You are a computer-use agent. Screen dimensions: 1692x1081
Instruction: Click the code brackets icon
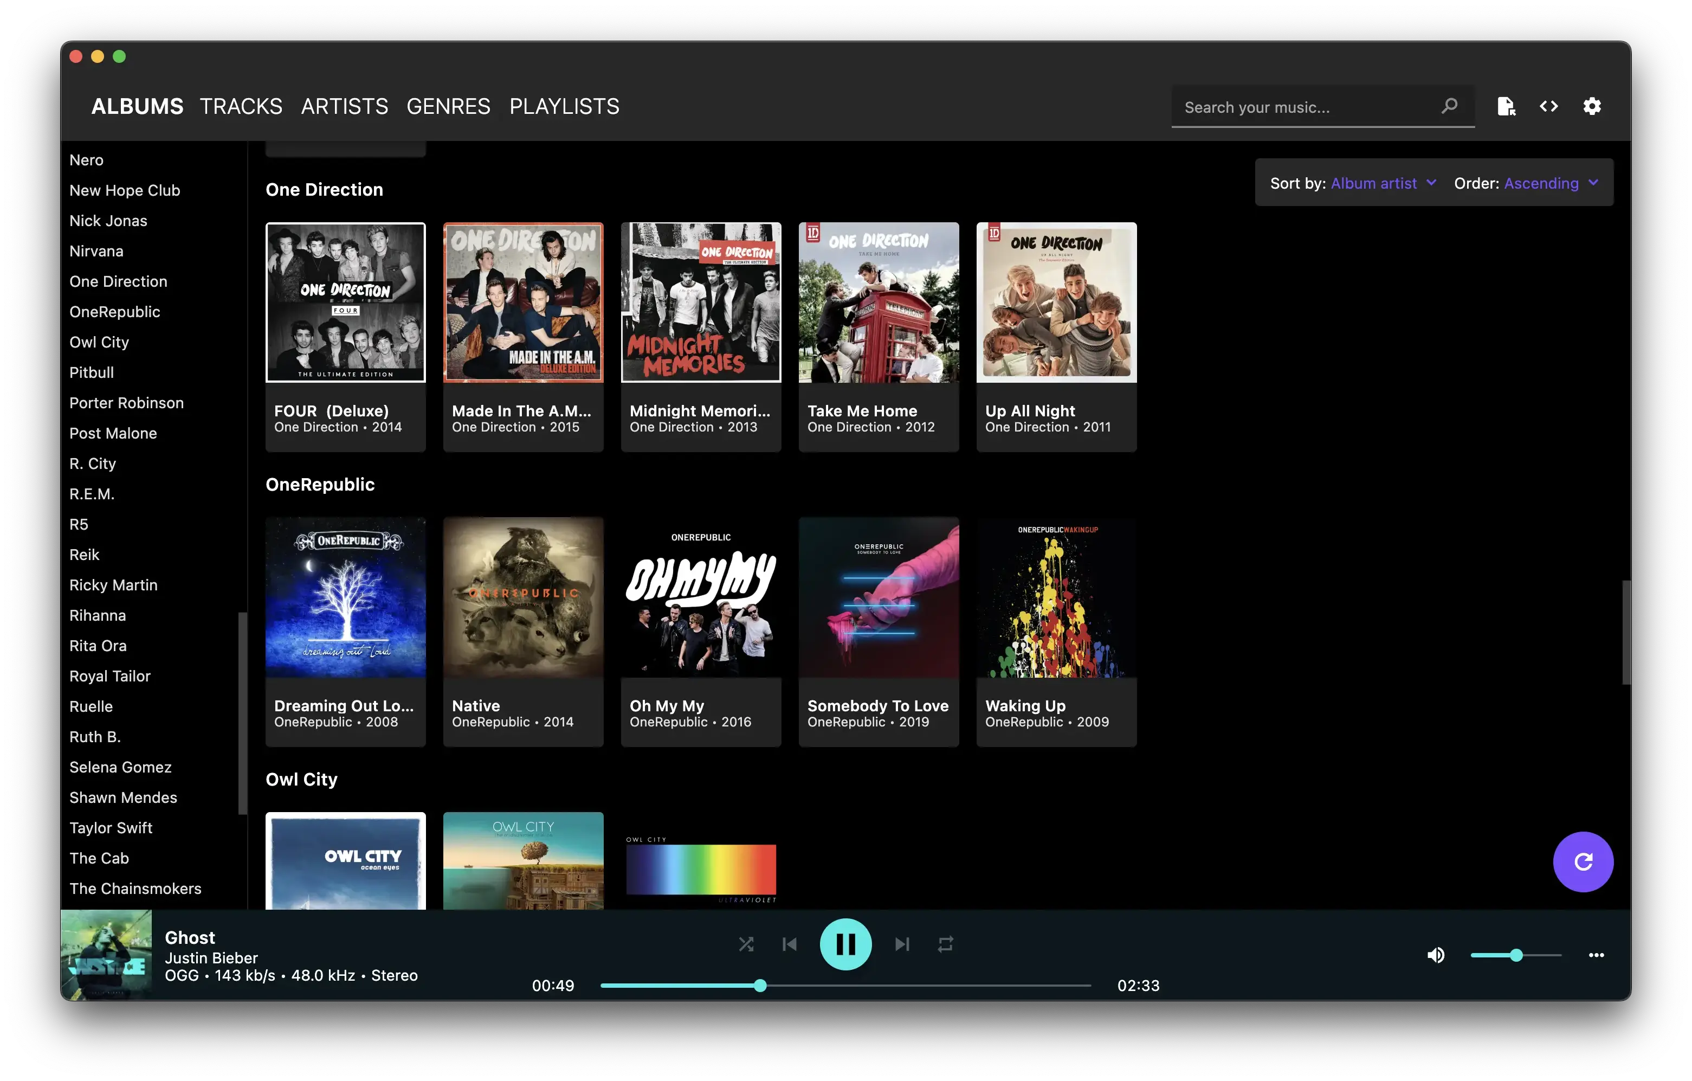point(1549,106)
